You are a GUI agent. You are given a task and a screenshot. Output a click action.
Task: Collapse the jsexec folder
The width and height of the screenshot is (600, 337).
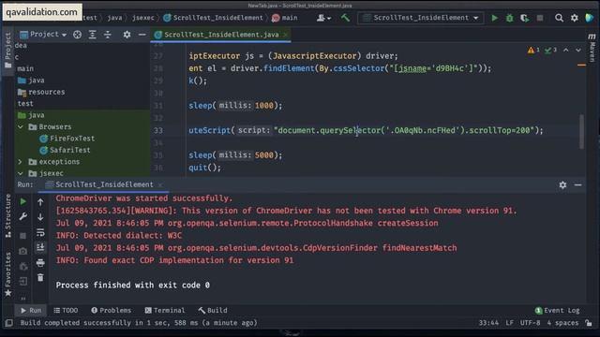click(21, 173)
